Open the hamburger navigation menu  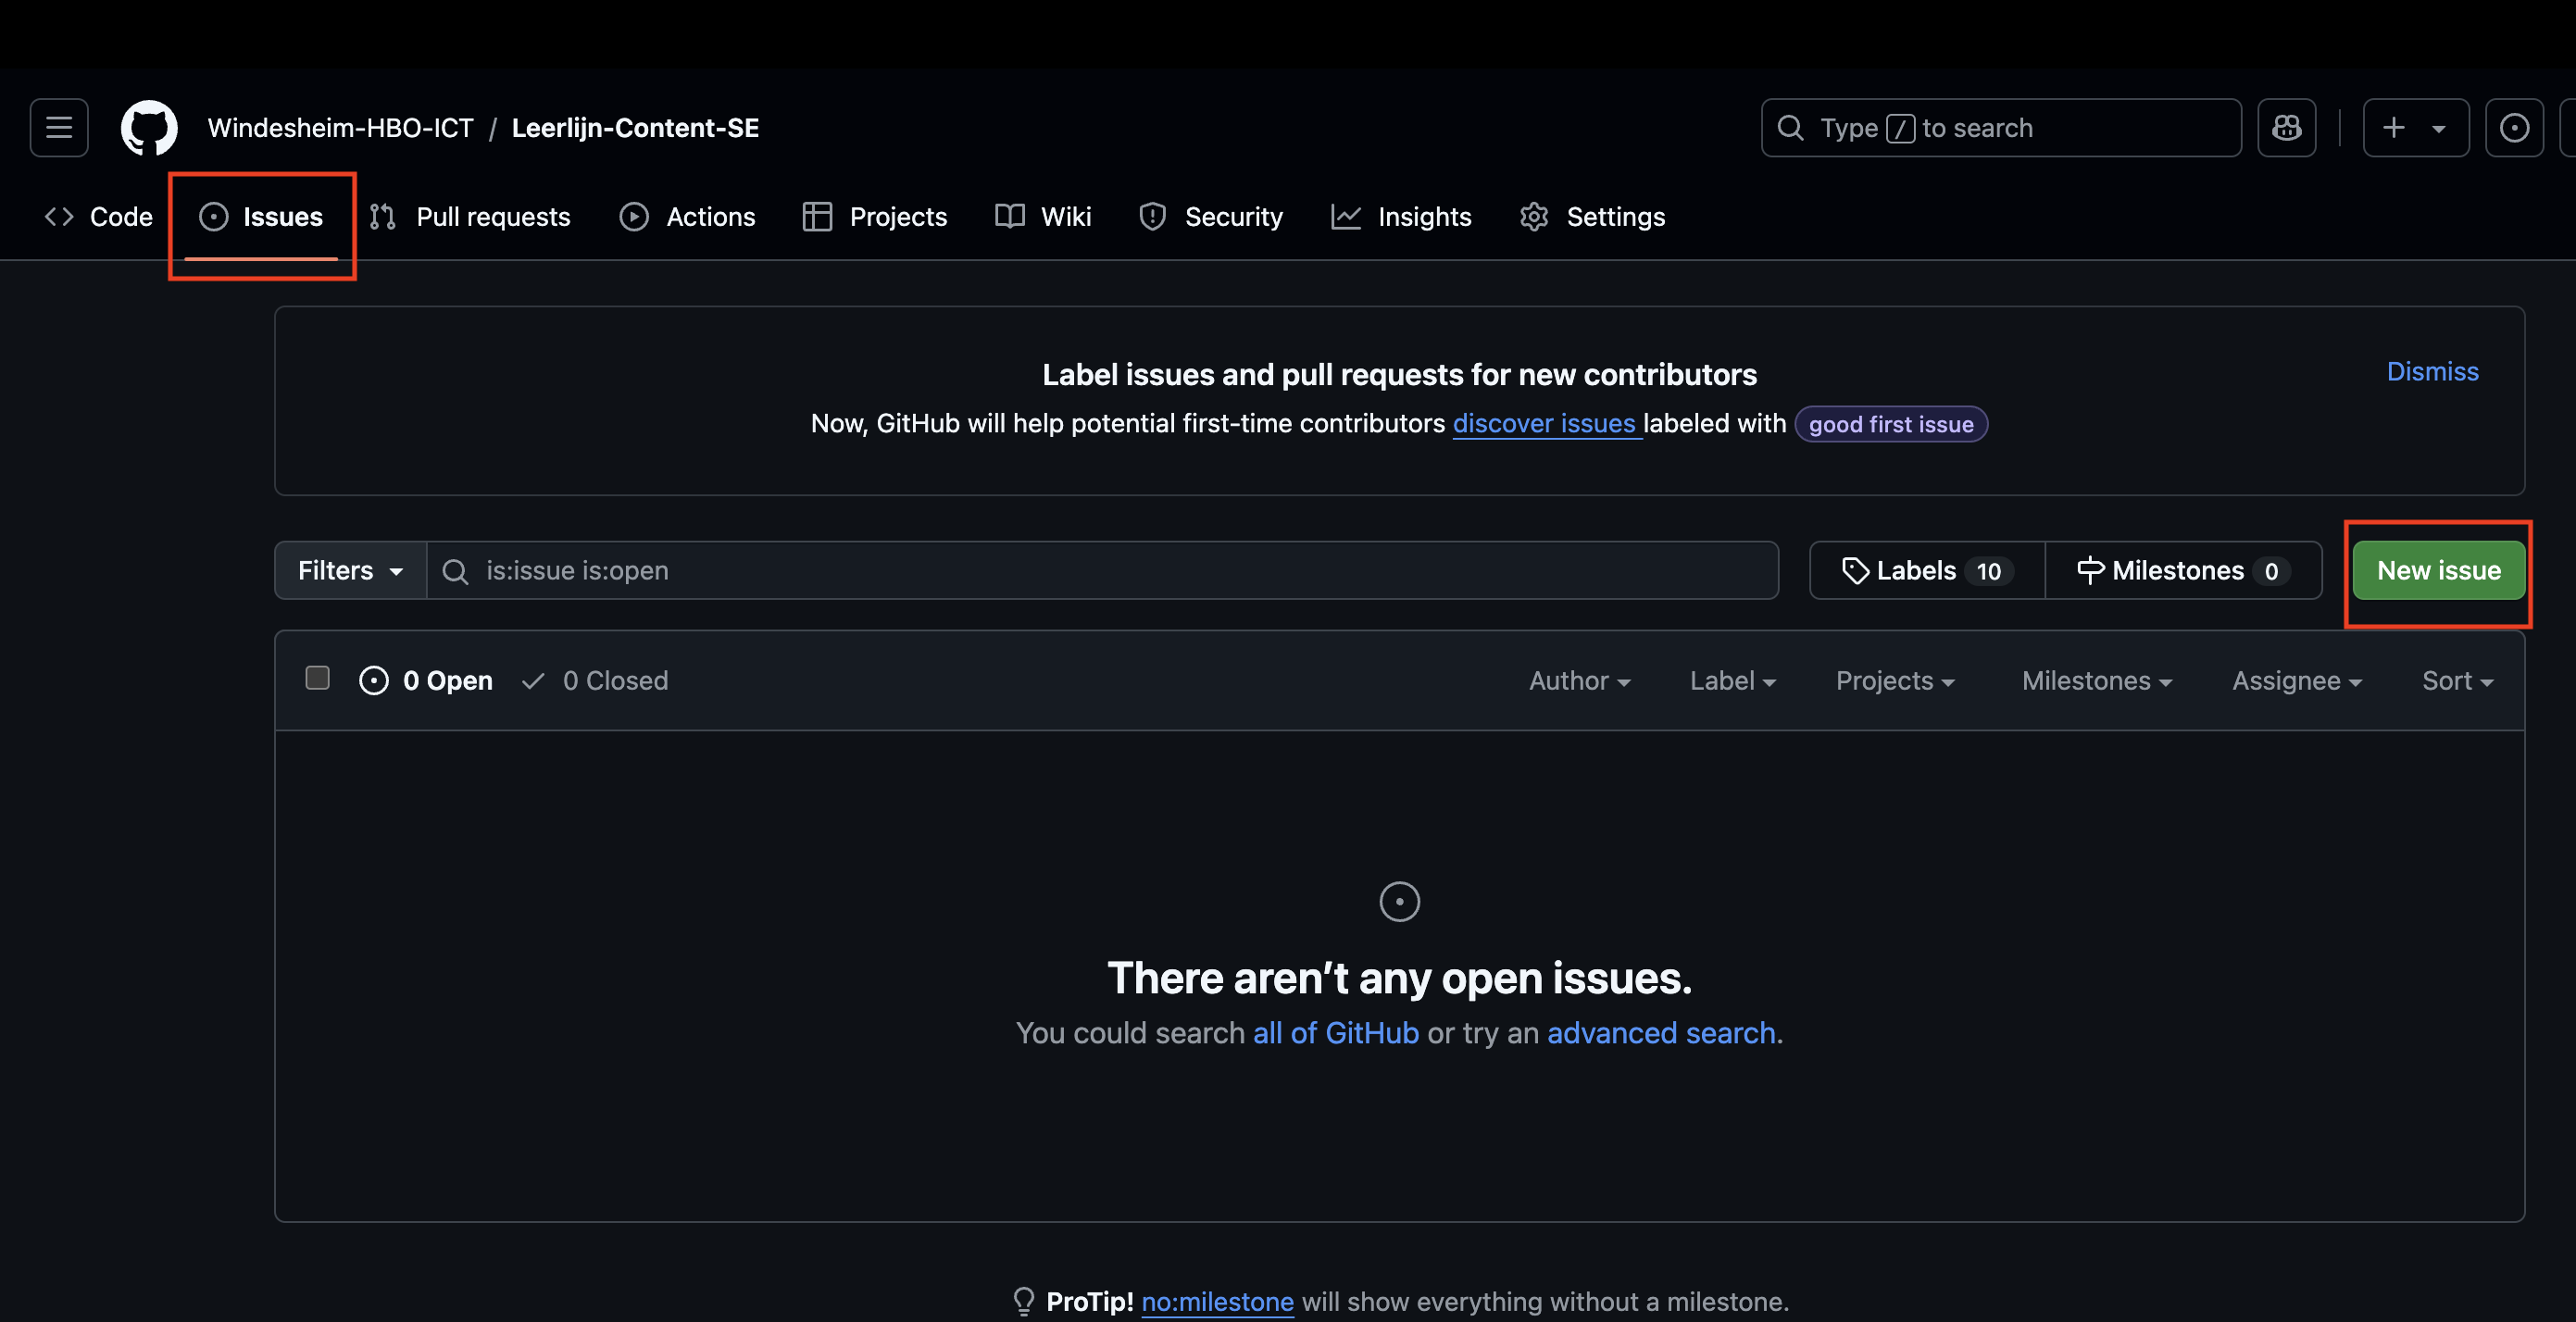(59, 128)
